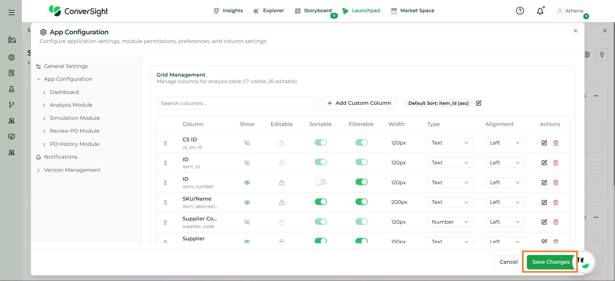Select General Settings in the sidebar
Image resolution: width=615 pixels, height=281 pixels.
pos(66,66)
